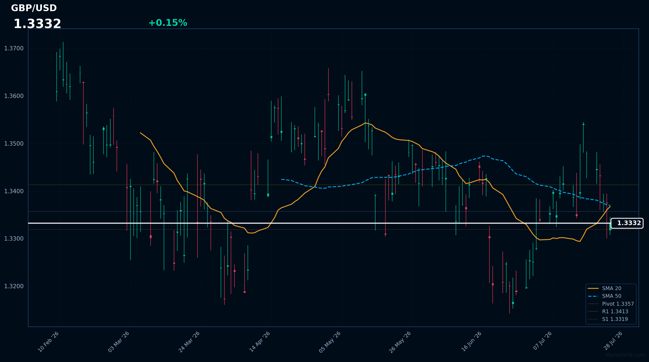Click the +0.15% change value
The width and height of the screenshot is (649, 362).
(168, 23)
